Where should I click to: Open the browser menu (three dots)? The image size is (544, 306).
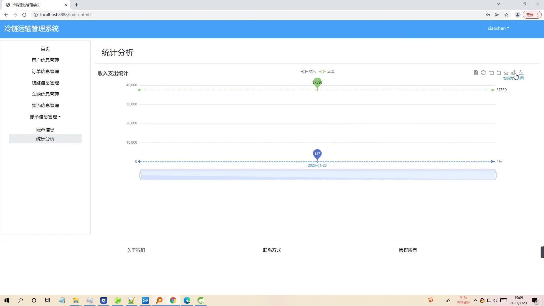[x=537, y=14]
